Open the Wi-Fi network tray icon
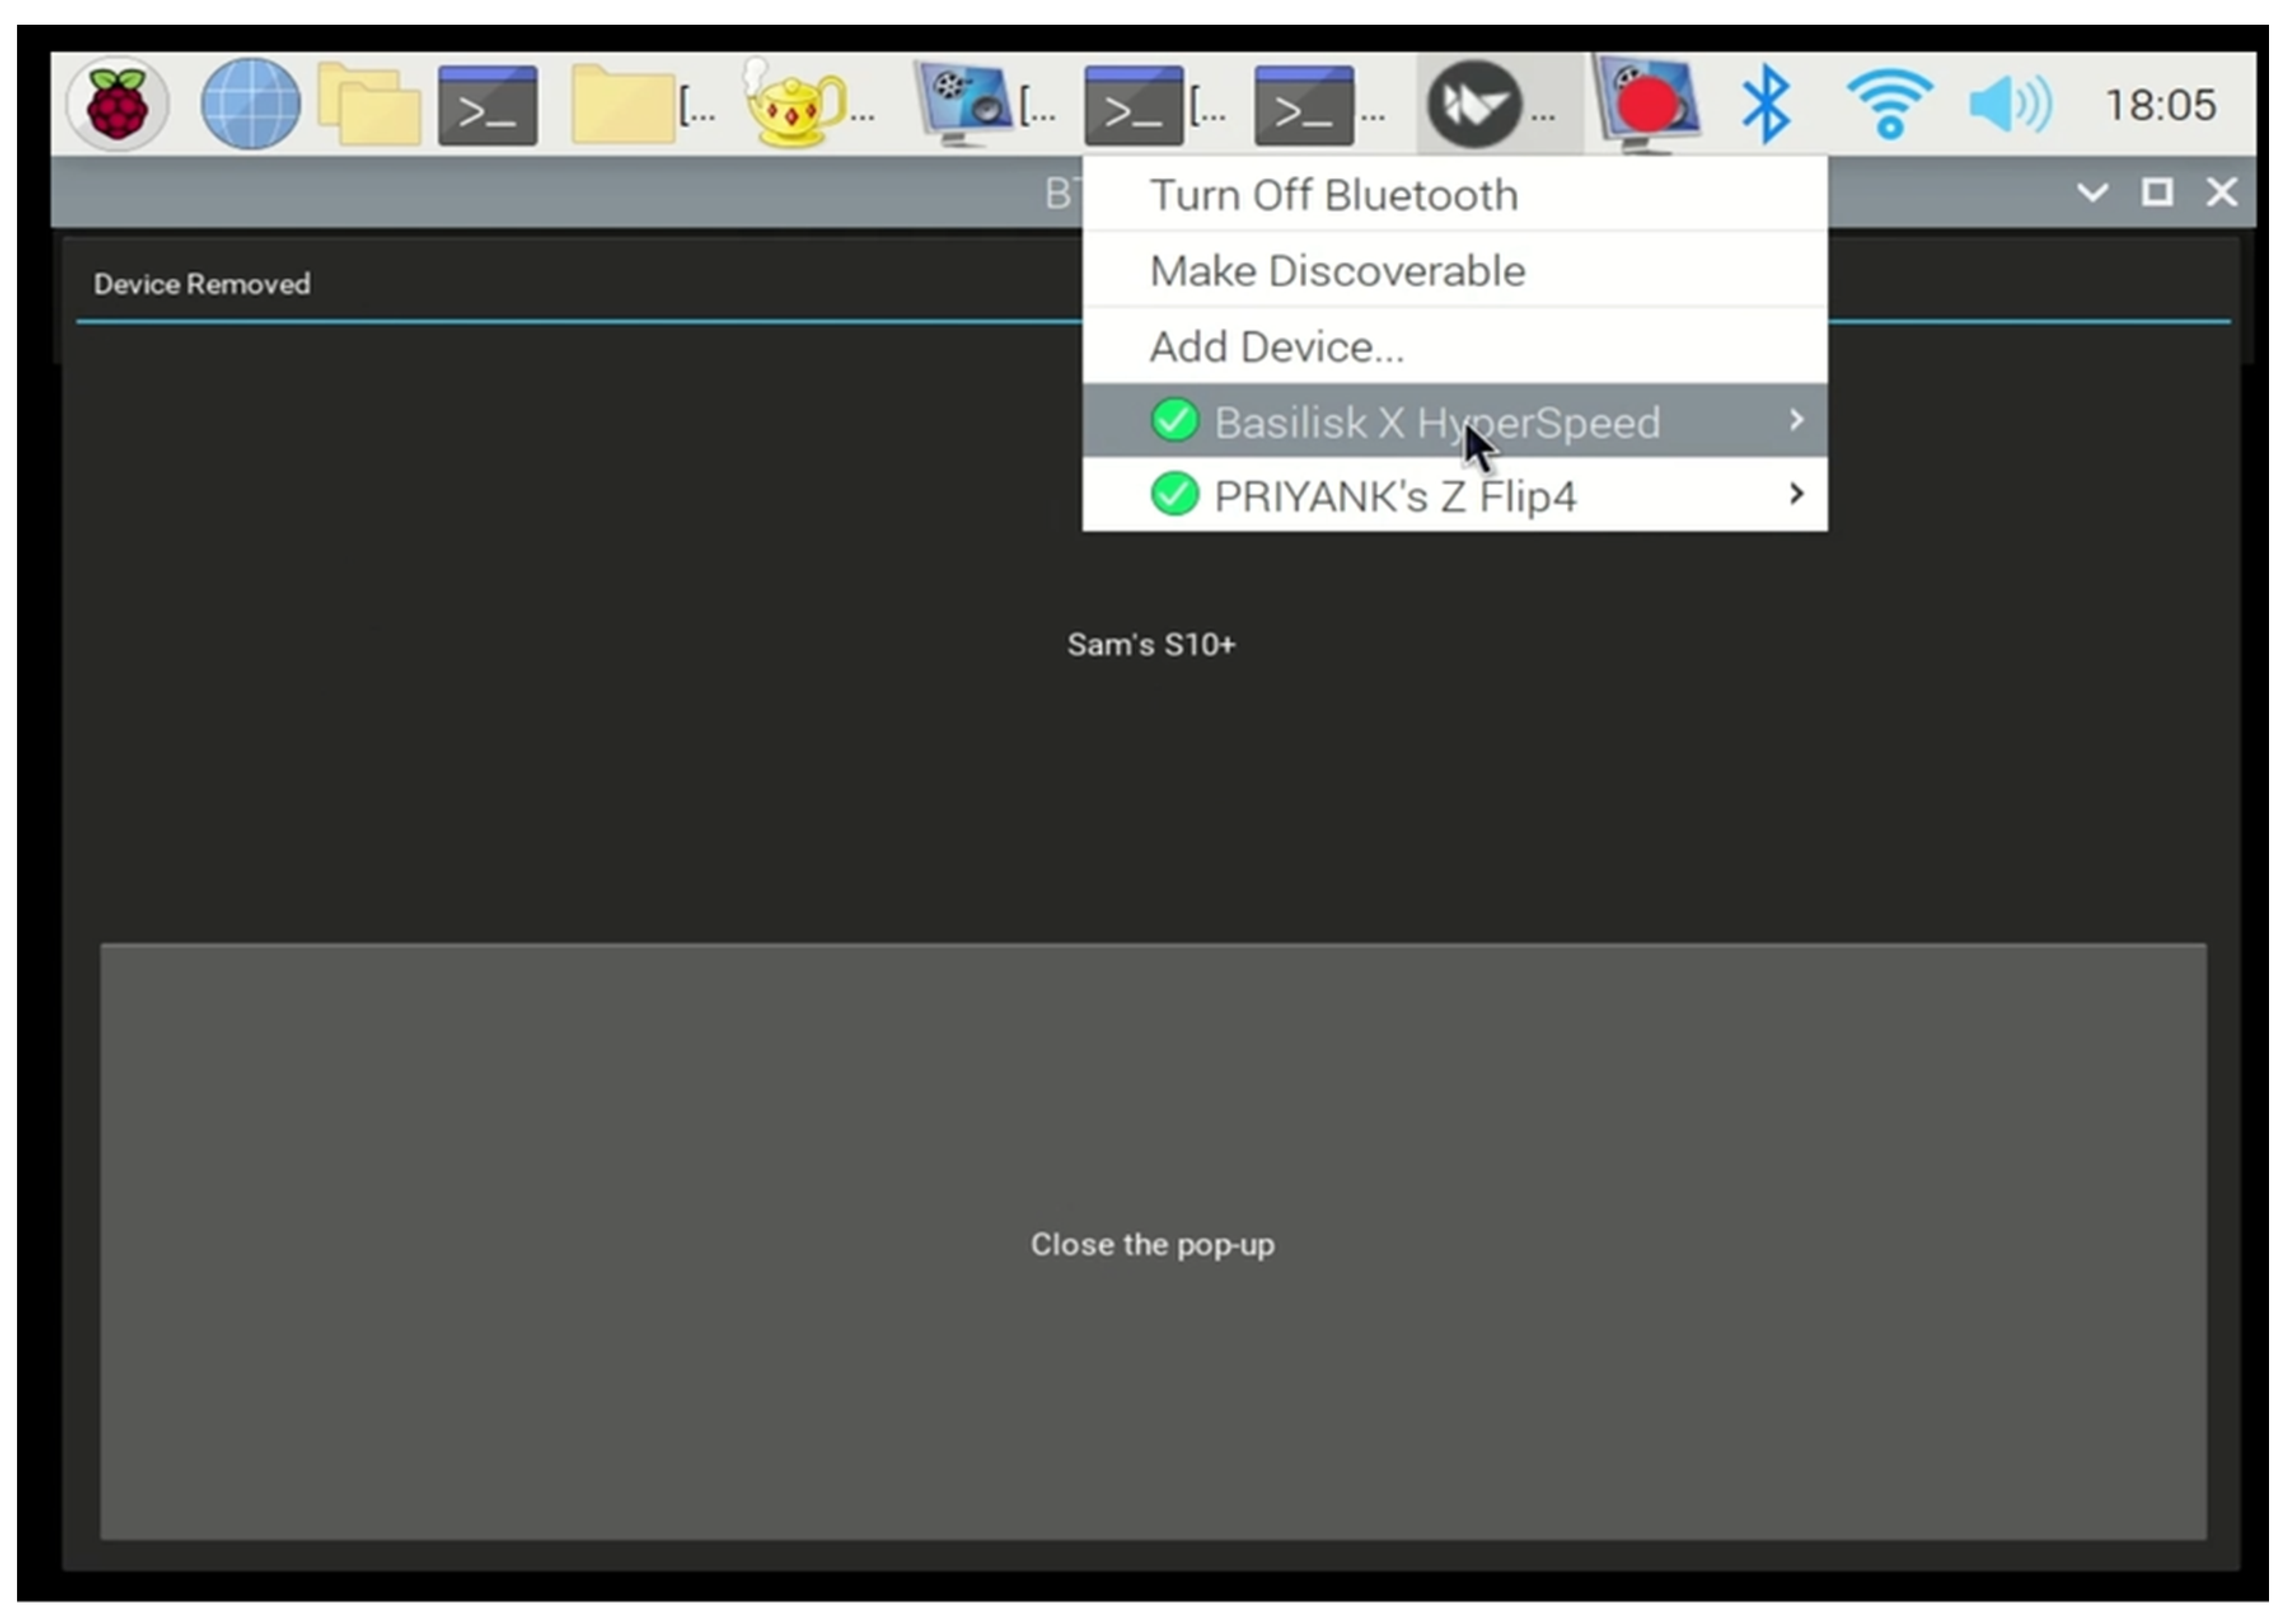Screen dimensions: 2290x1624 tap(1889, 104)
